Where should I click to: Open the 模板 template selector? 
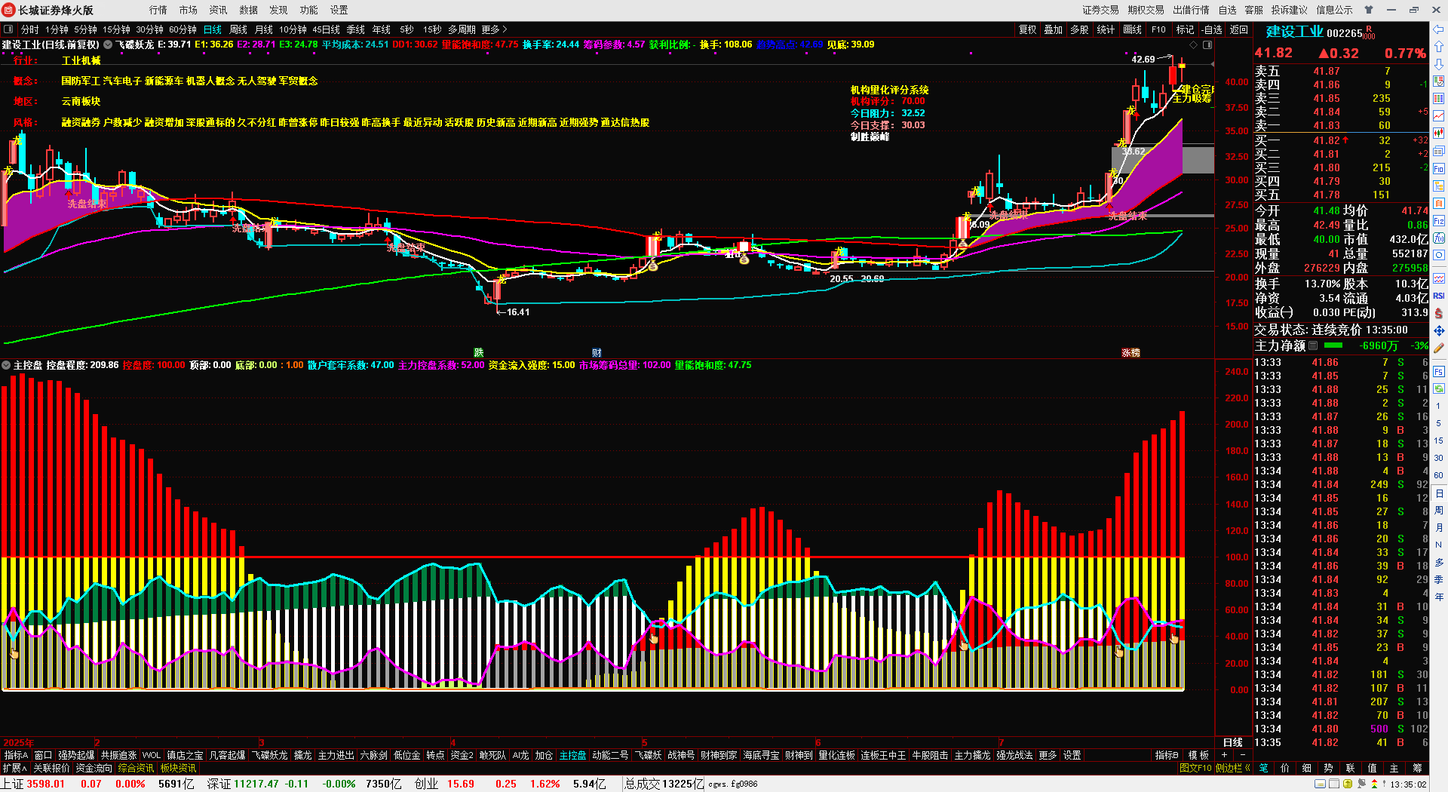[1198, 755]
